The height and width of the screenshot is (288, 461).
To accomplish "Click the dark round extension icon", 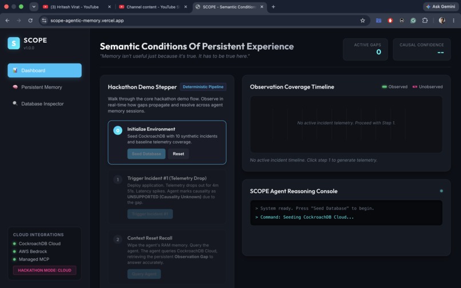I will (x=402, y=21).
